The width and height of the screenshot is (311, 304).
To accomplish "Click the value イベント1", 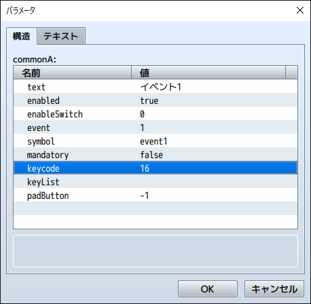I will [161, 87].
